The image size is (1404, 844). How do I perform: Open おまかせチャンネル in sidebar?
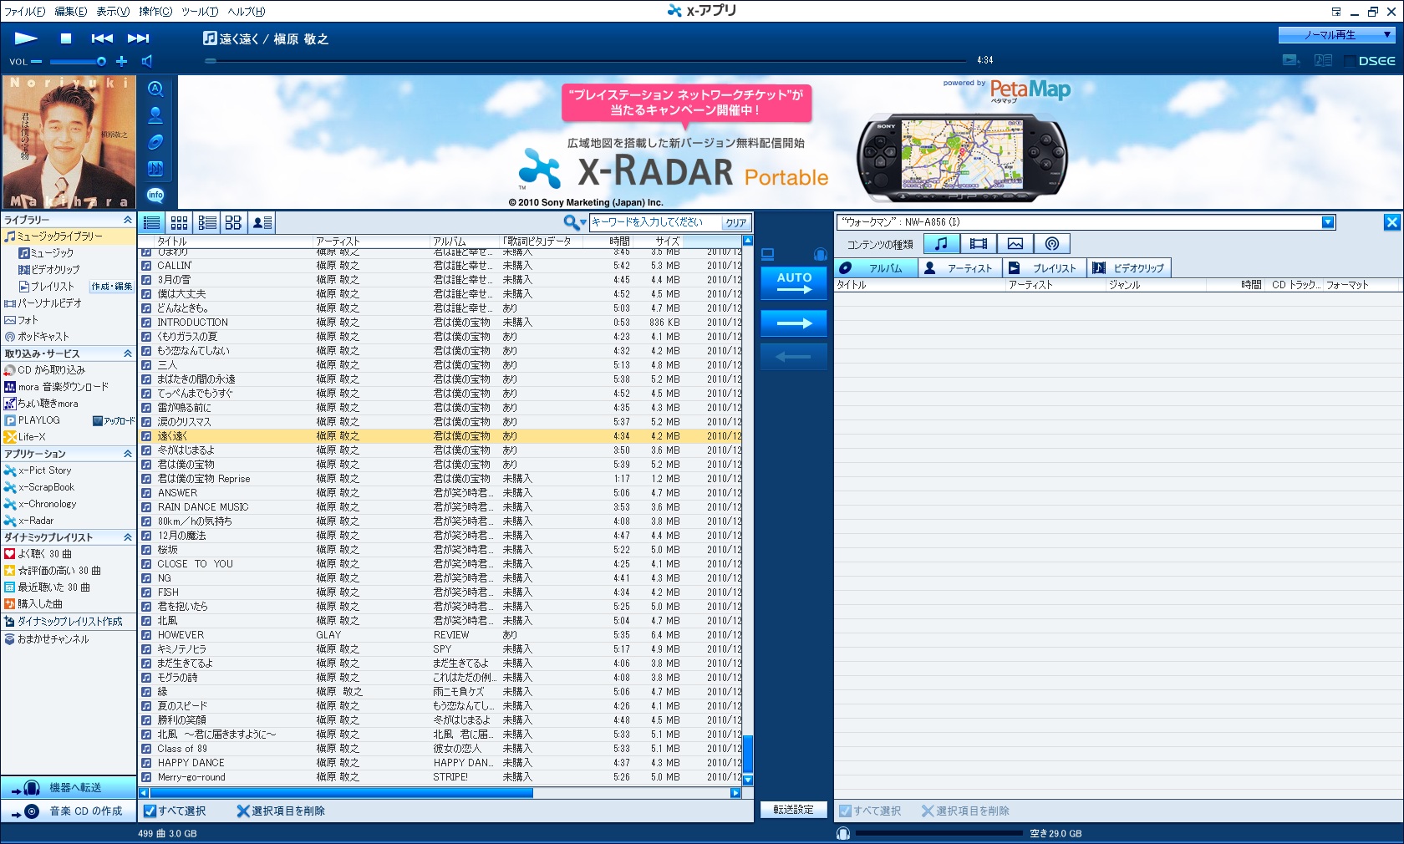pyautogui.click(x=47, y=639)
